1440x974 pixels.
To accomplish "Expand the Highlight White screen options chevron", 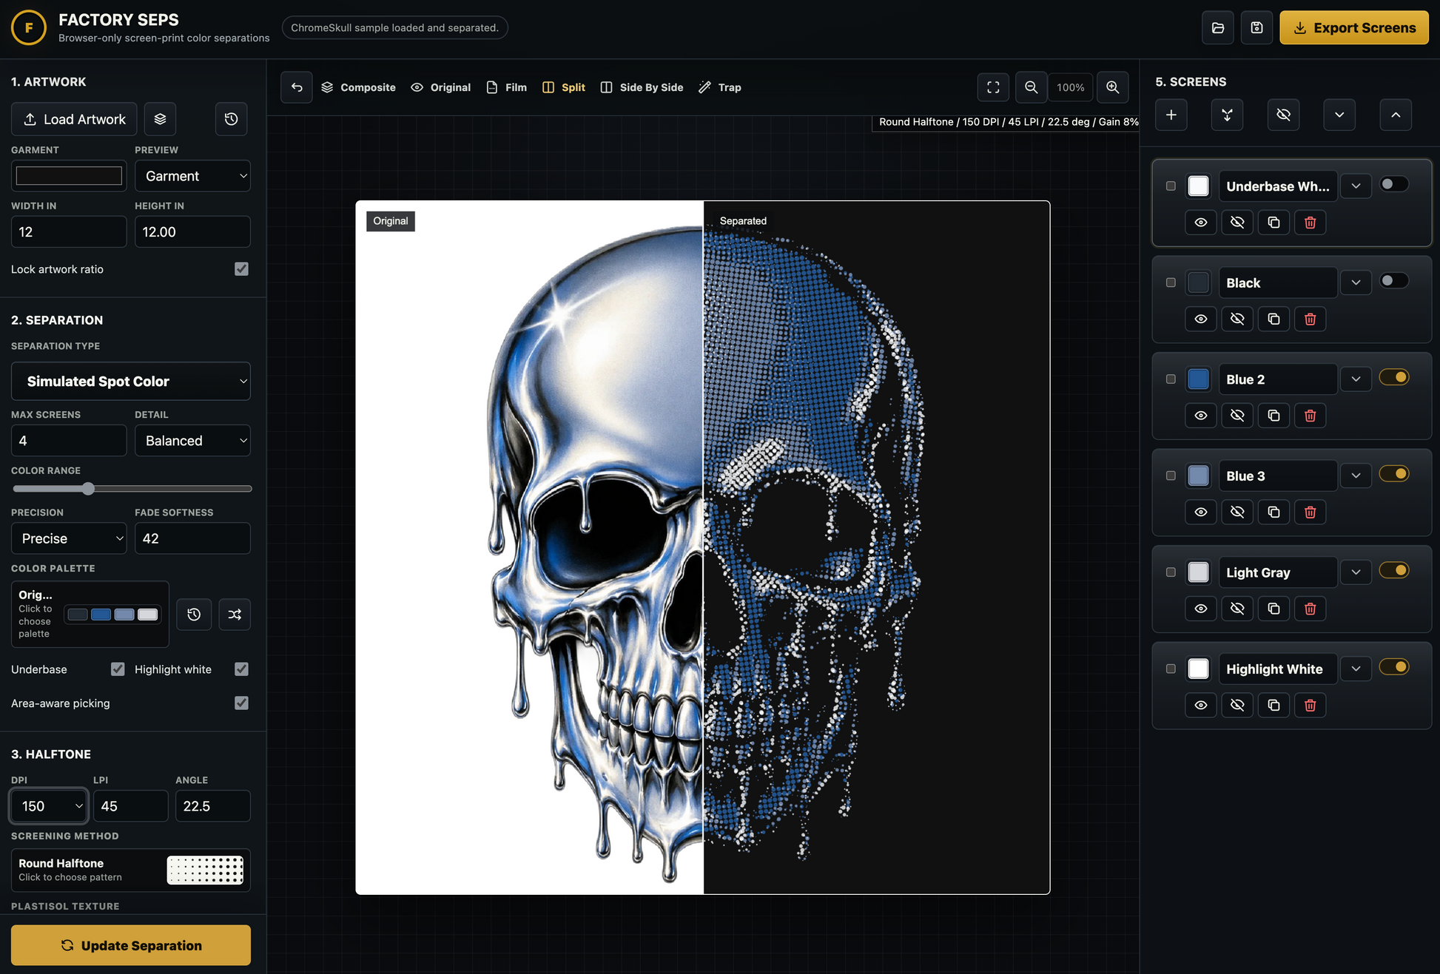I will click(1356, 669).
